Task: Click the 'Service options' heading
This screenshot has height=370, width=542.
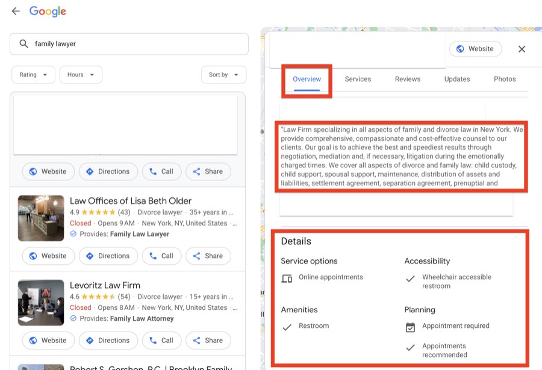Action: tap(309, 261)
